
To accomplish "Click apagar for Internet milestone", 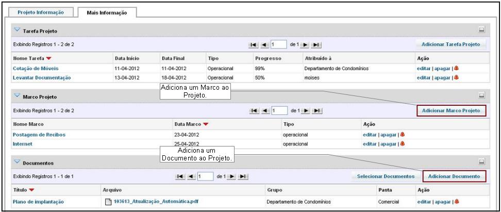I will point(388,144).
